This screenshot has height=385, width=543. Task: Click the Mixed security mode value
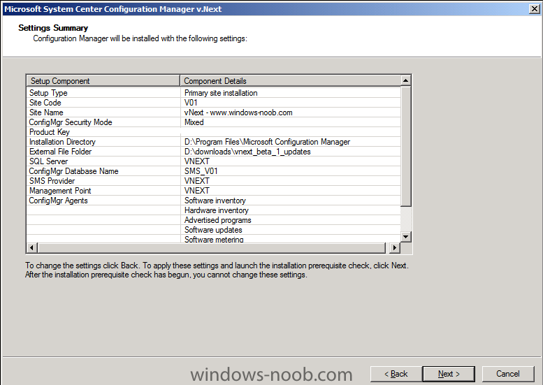tap(194, 122)
